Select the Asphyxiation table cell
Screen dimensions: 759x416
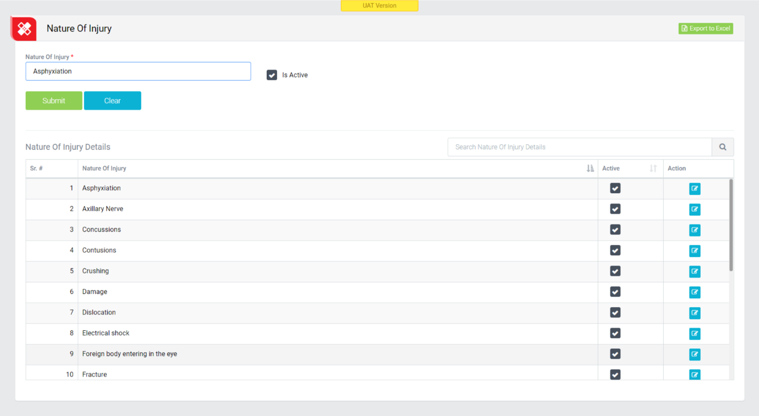(338, 188)
